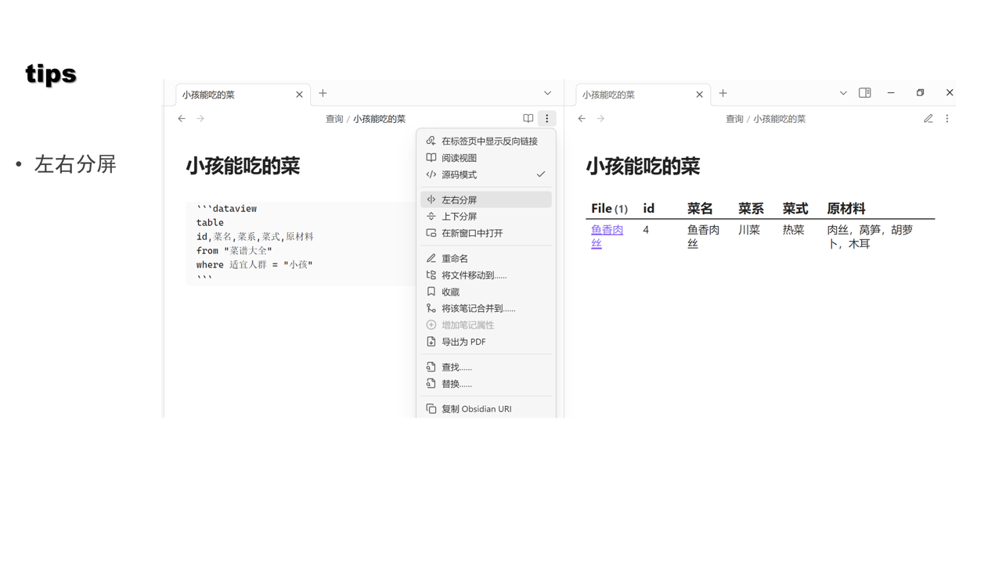This screenshot has width=1002, height=563.
Task: Minimize the Obsidian window
Action: click(891, 93)
